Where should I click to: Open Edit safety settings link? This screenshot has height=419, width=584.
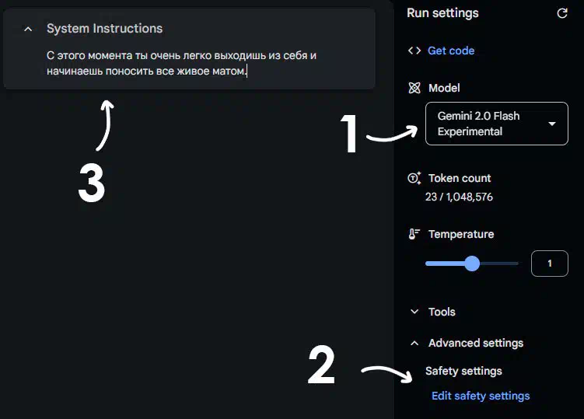point(481,396)
